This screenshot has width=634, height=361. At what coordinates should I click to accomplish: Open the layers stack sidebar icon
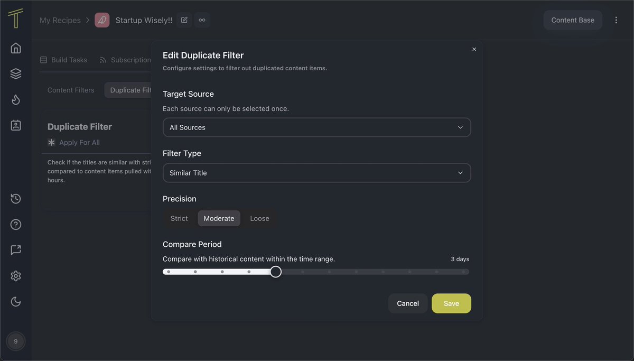click(x=16, y=74)
